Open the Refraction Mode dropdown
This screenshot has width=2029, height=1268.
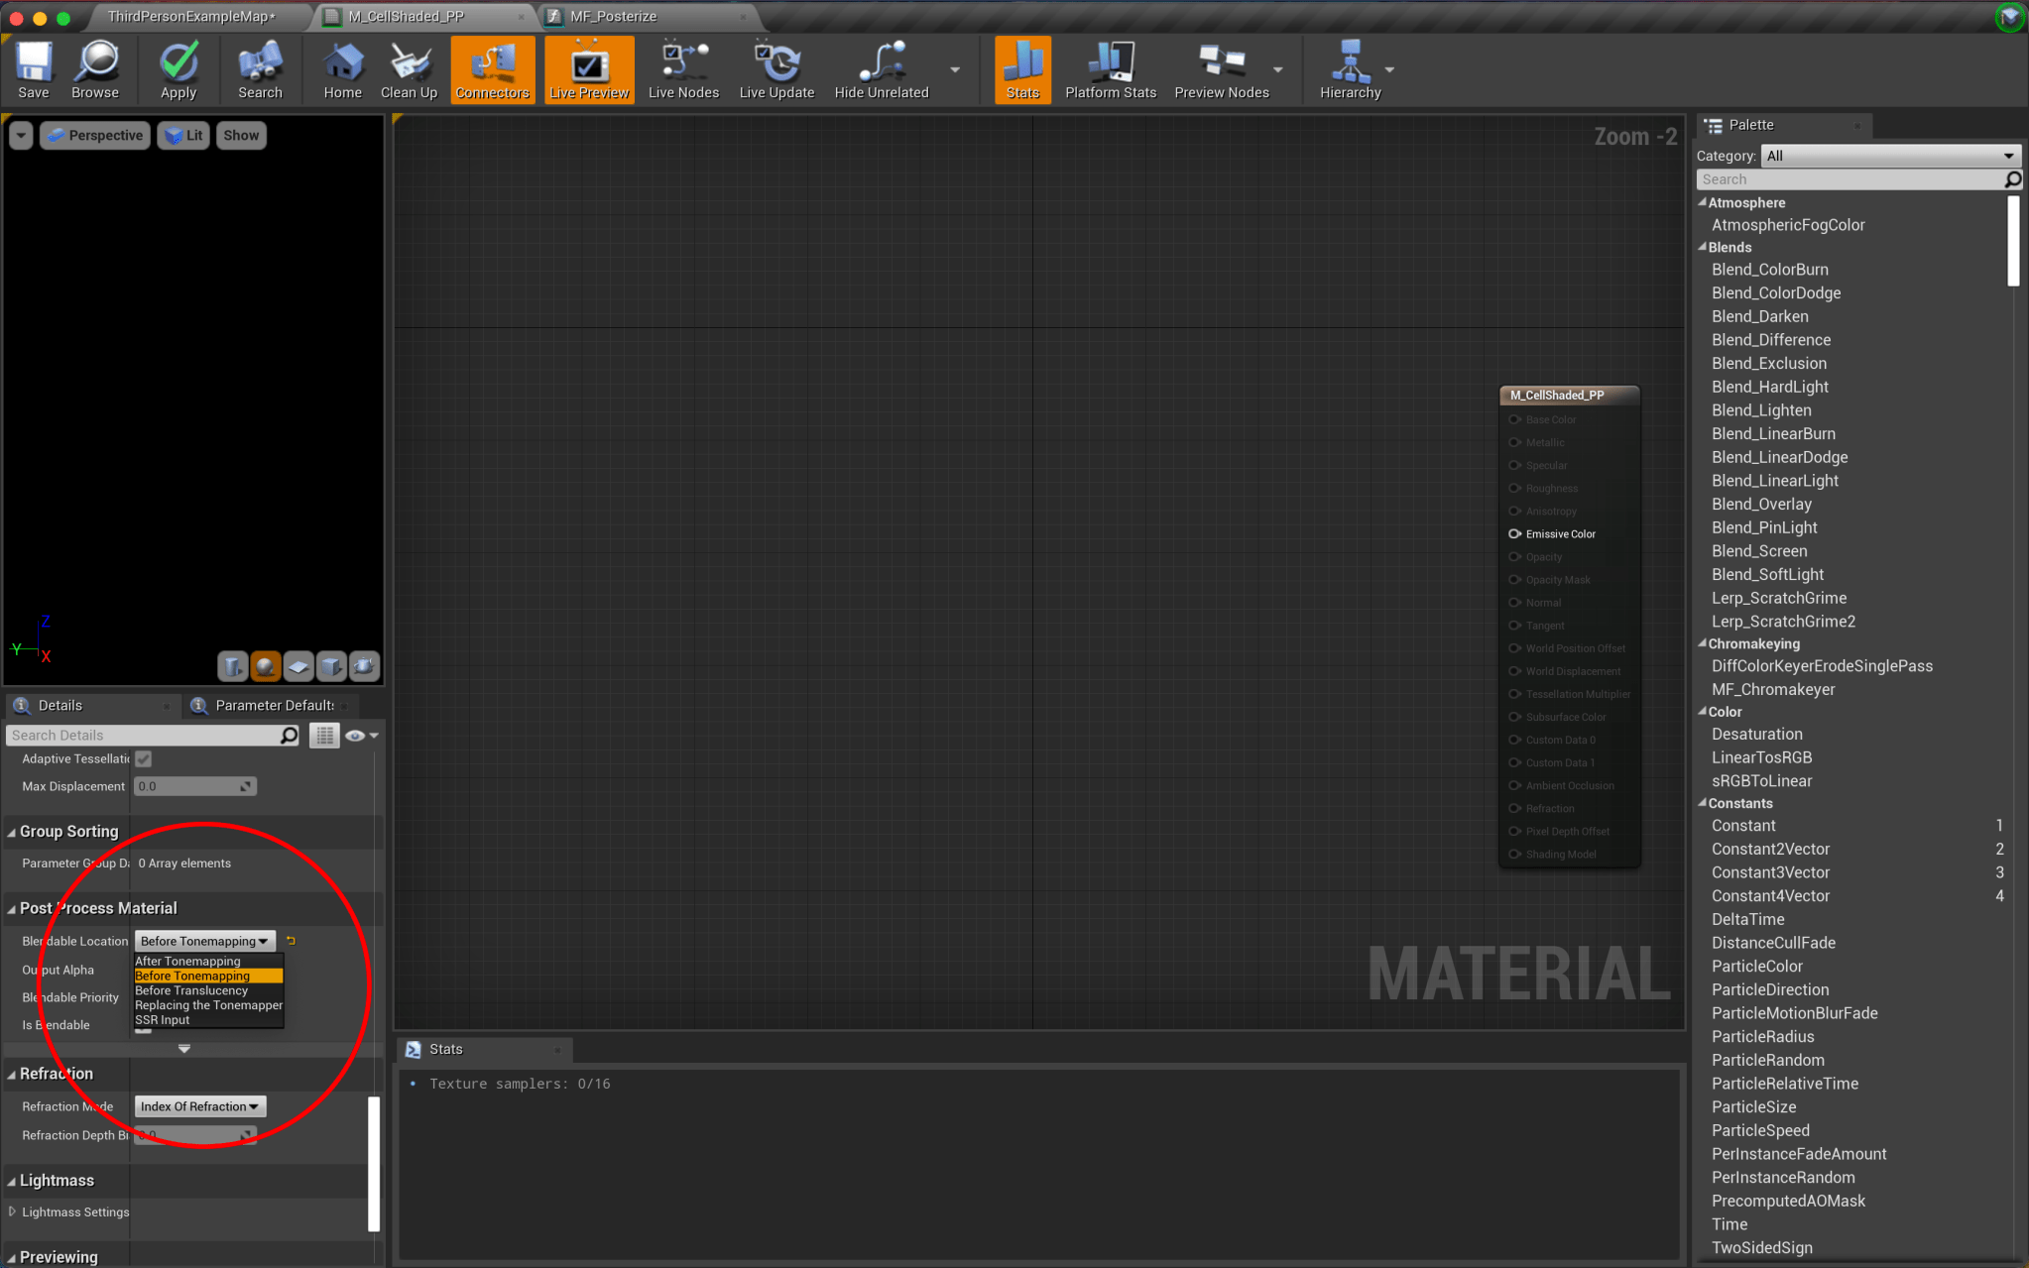pos(199,1106)
